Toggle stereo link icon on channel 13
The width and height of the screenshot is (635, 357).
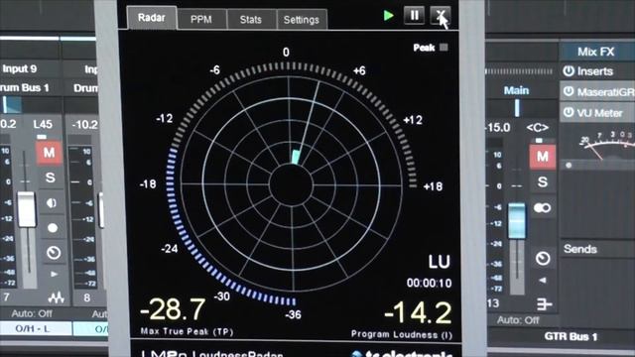point(543,208)
